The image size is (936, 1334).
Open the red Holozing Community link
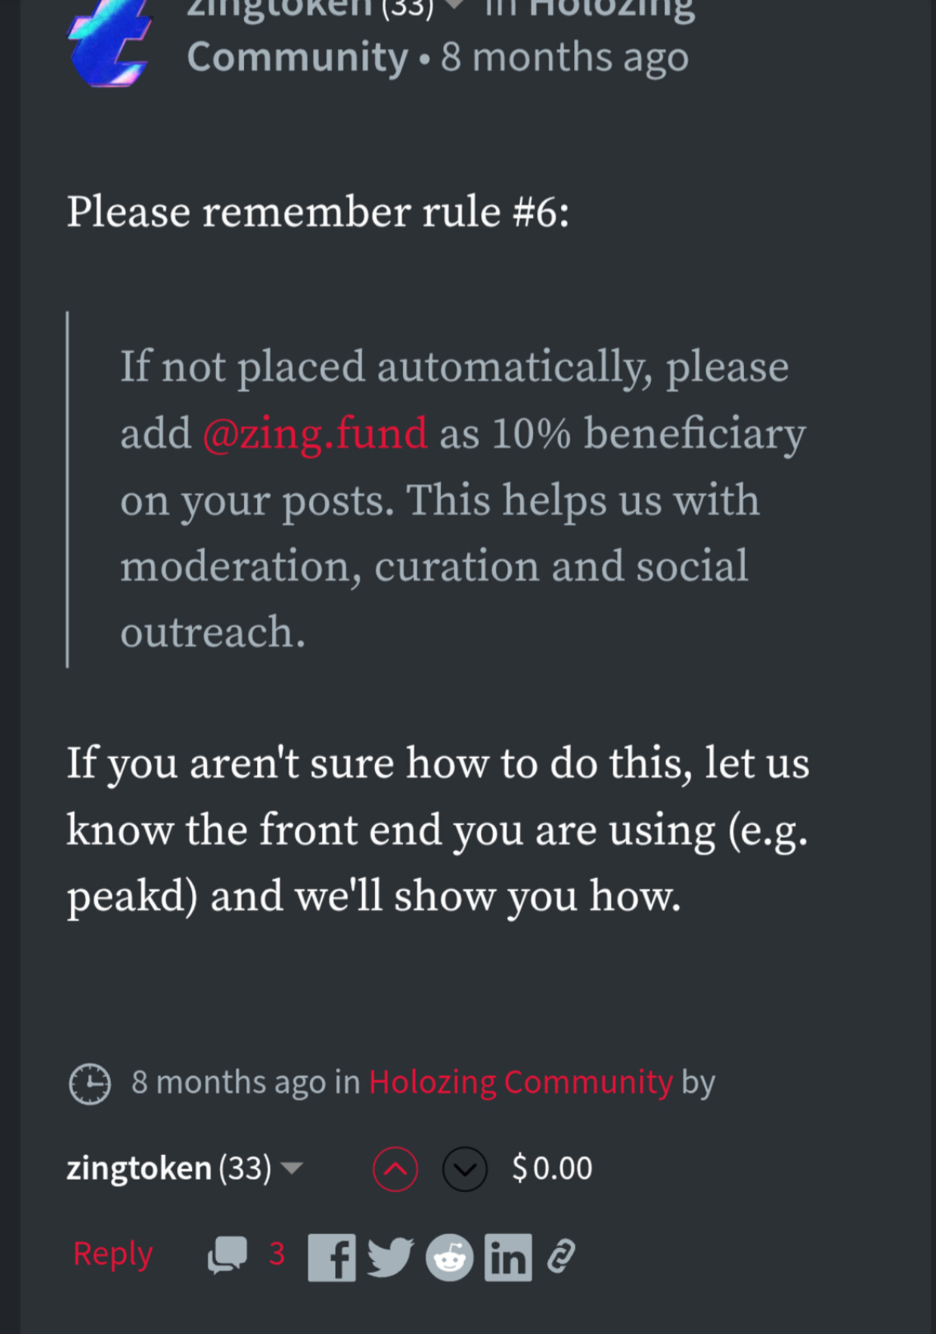click(520, 1083)
